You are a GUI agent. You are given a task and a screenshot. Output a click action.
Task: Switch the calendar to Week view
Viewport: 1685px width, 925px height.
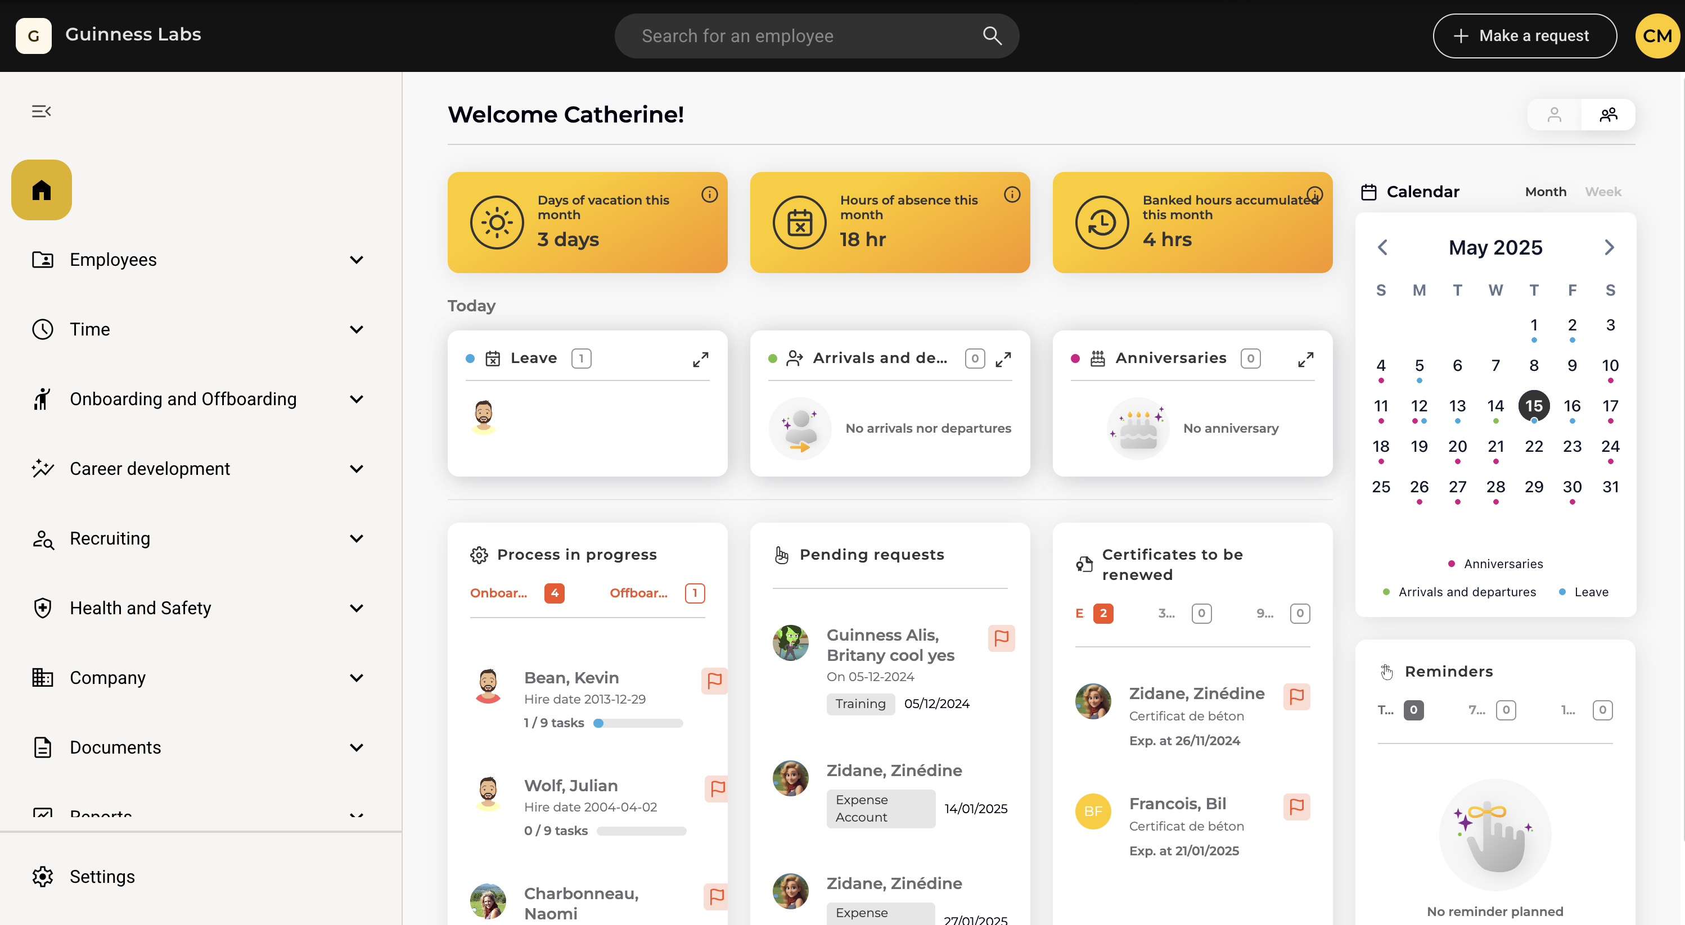coord(1602,192)
